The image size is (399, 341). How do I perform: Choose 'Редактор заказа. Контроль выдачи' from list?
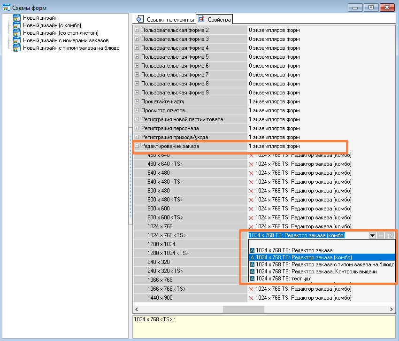click(x=316, y=271)
